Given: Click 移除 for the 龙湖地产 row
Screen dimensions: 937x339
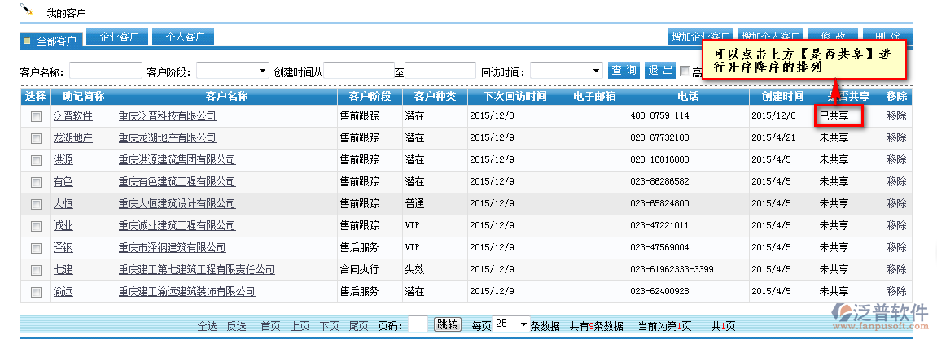Looking at the screenshot, I should [x=896, y=138].
